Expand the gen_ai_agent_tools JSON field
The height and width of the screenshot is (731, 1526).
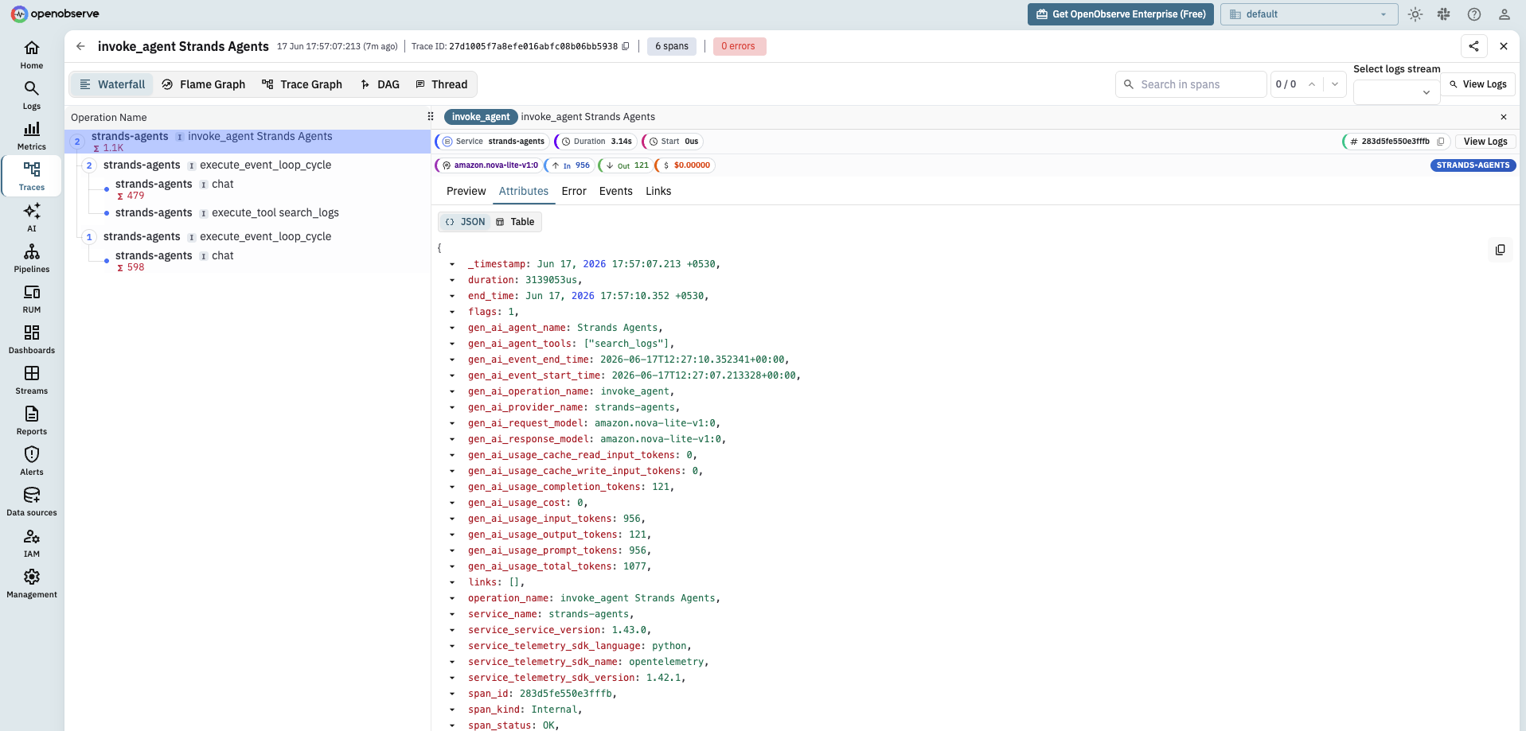[452, 344]
